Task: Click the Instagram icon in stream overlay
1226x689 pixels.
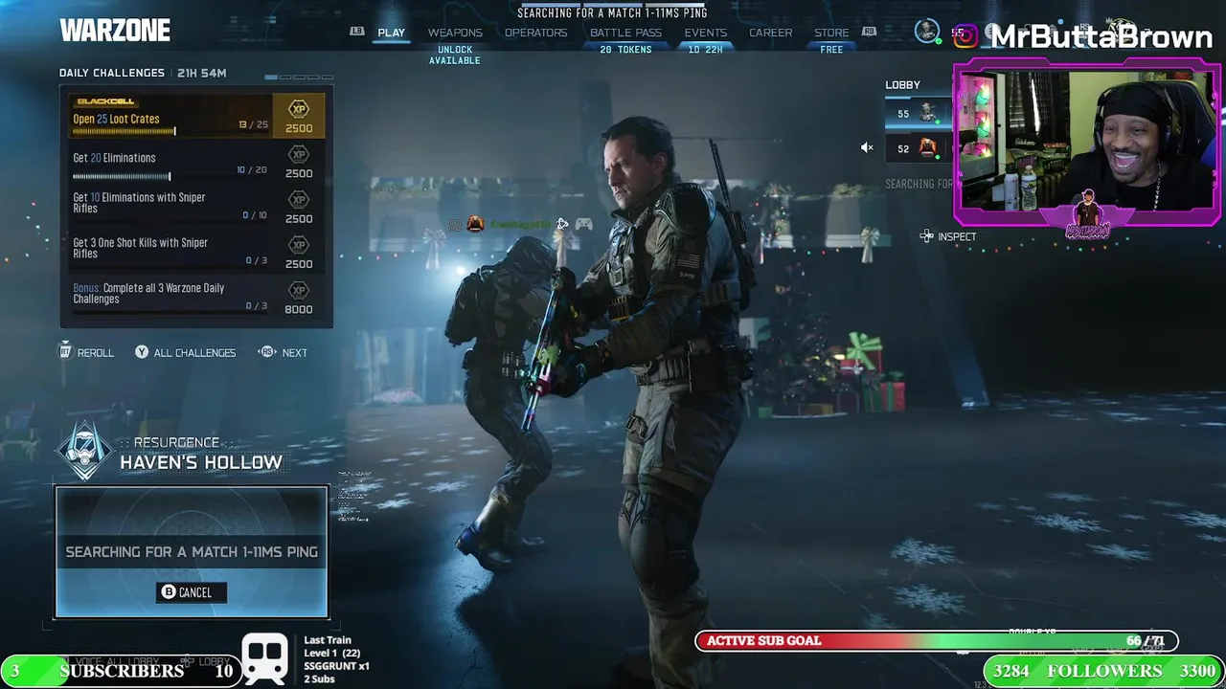Action: tap(965, 36)
